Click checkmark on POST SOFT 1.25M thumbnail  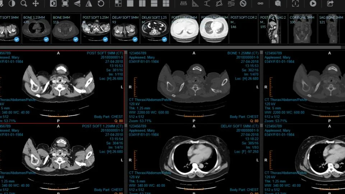(105, 40)
